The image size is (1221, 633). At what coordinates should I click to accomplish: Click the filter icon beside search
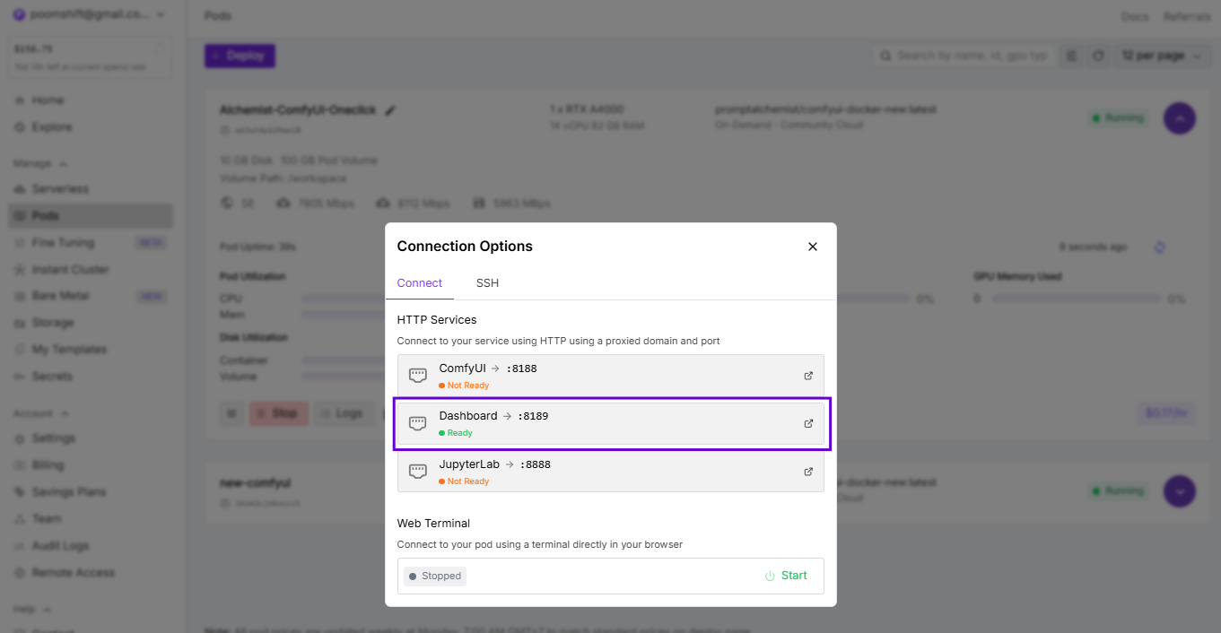1071,56
